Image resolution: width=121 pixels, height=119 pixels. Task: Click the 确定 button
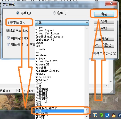click(104, 14)
